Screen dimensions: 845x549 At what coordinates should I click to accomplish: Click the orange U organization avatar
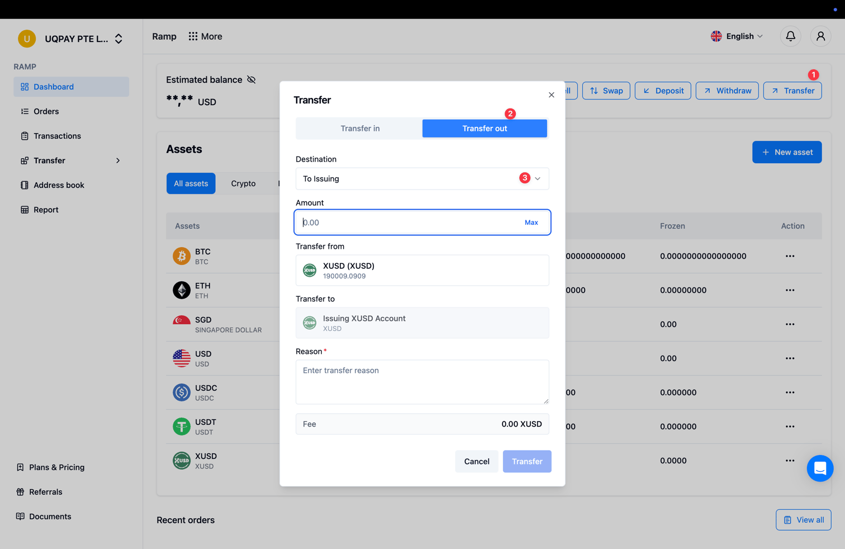tap(27, 39)
